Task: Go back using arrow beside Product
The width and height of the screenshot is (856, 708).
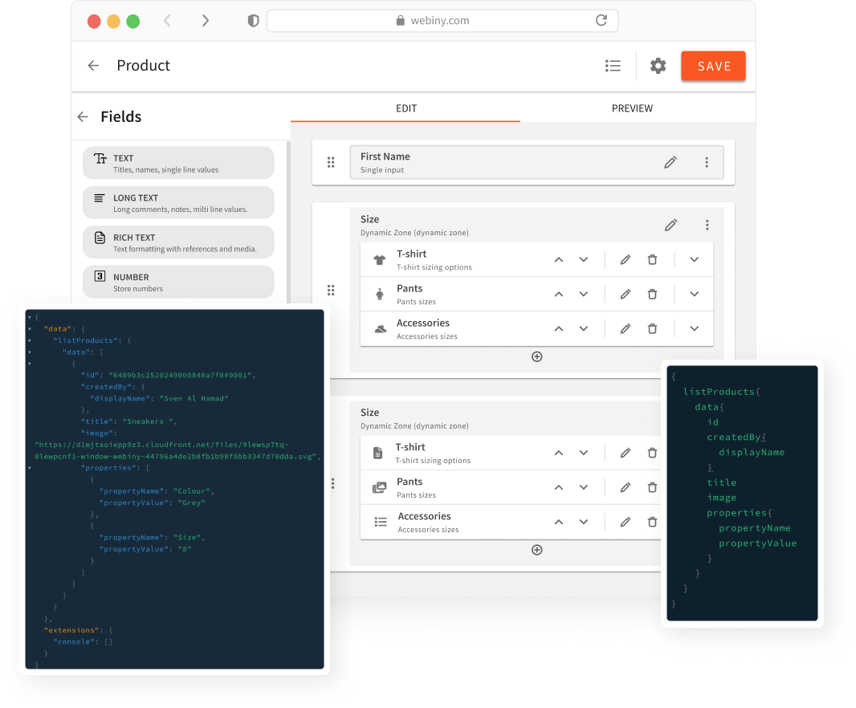Action: pyautogui.click(x=94, y=66)
